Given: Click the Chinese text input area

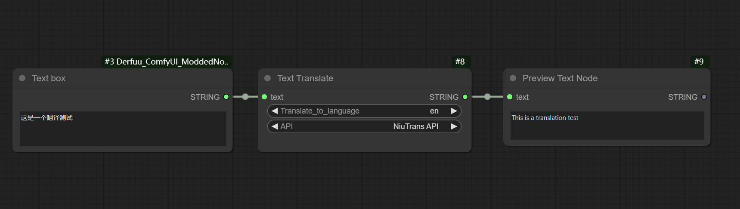Looking at the screenshot, I should pyautogui.click(x=123, y=129).
